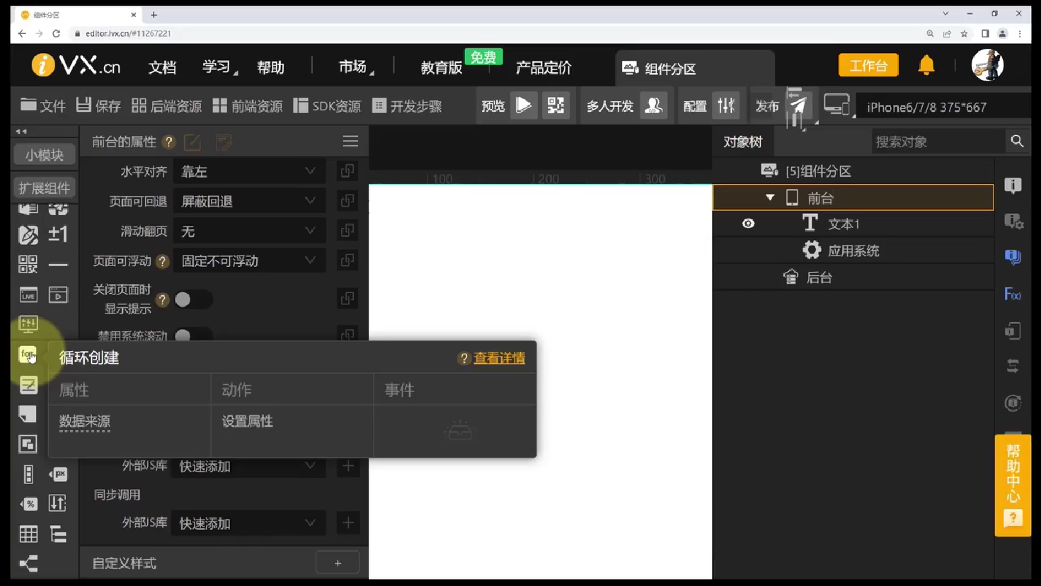This screenshot has width=1041, height=586.
Task: Click the swap arrows icon on right sidebar
Action: point(1013,366)
